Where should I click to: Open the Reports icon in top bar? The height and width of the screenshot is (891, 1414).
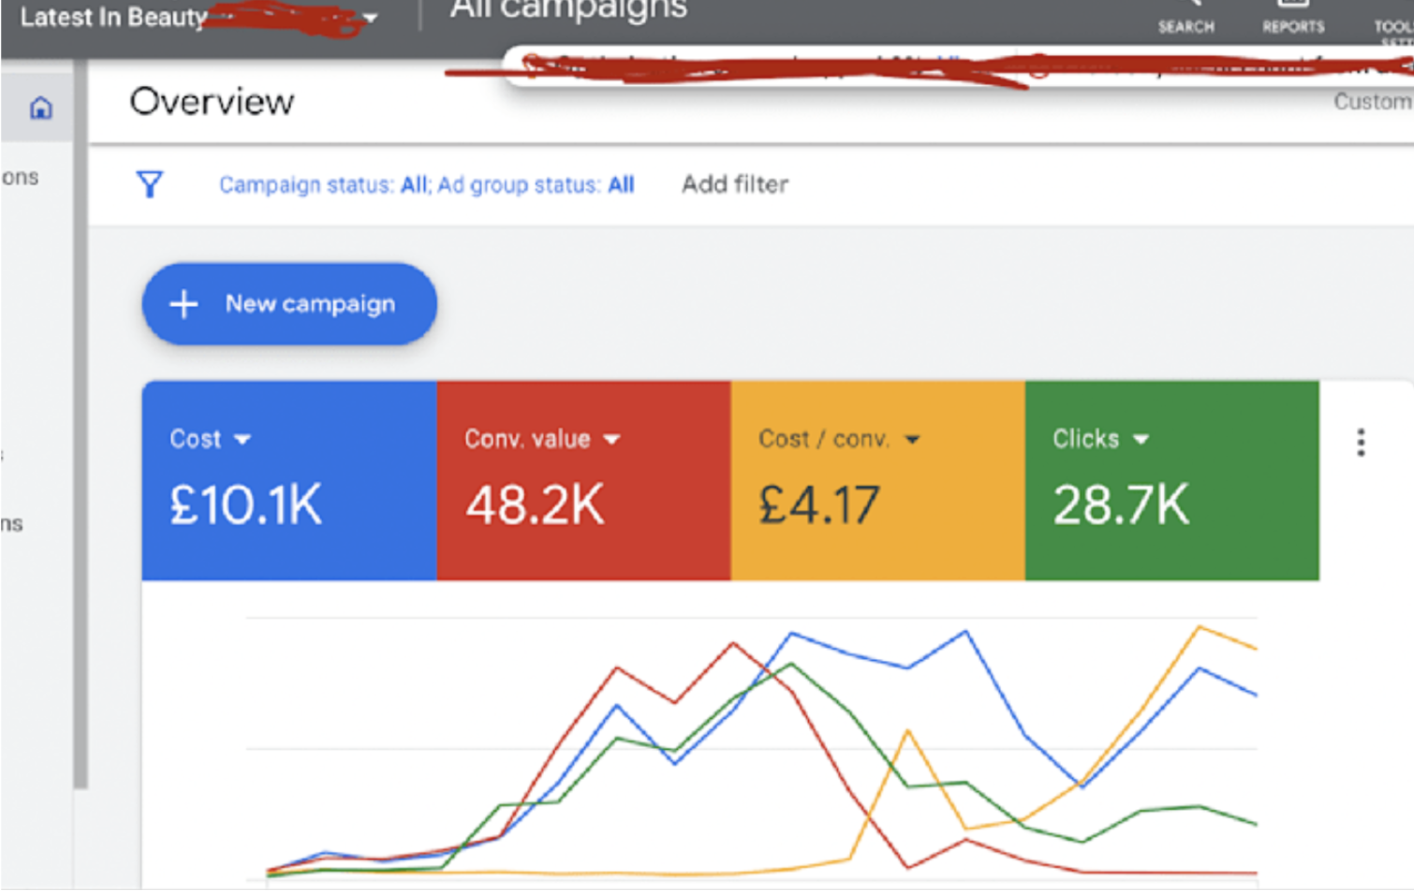pos(1293,17)
